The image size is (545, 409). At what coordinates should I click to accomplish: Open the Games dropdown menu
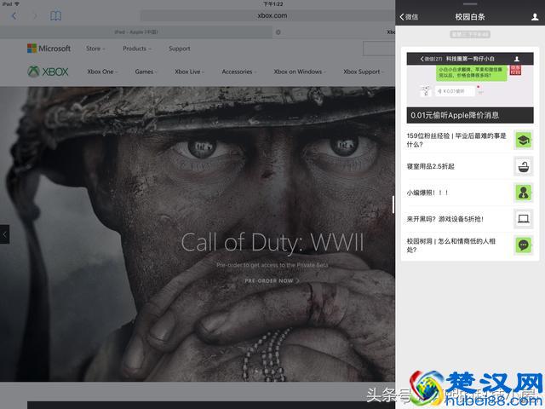146,72
